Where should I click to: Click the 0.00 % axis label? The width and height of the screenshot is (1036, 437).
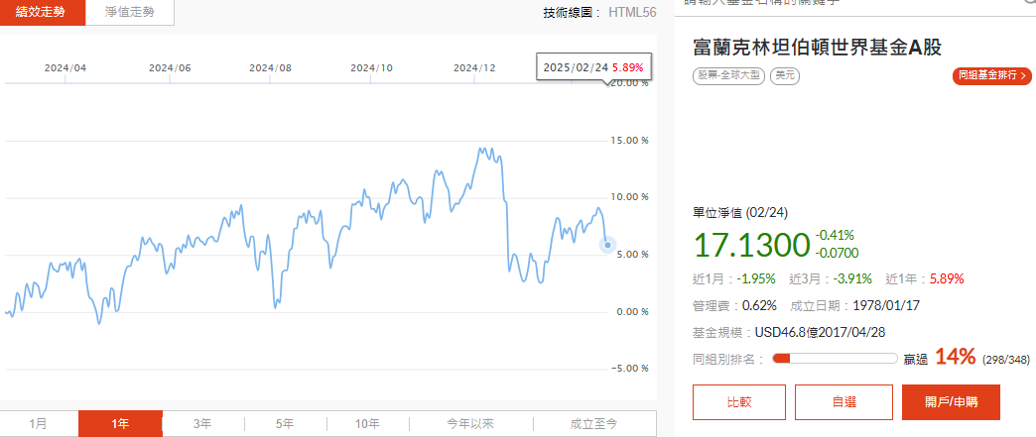coord(631,311)
